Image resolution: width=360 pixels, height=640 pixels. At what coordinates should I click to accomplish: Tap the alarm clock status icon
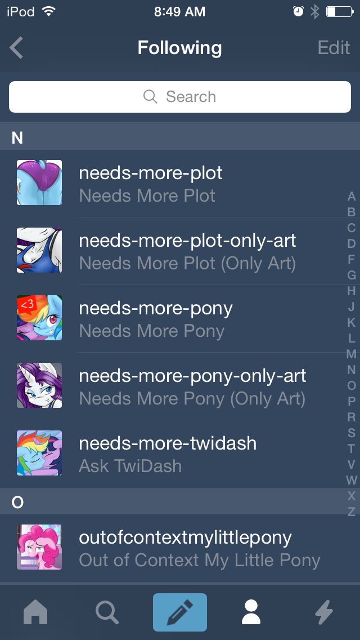click(299, 12)
